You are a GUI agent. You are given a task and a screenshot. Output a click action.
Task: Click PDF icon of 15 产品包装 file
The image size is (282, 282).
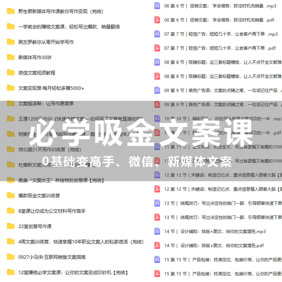[157, 274]
